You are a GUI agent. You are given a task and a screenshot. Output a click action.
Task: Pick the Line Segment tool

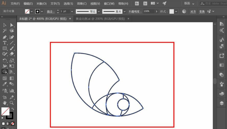[x=12, y=43]
